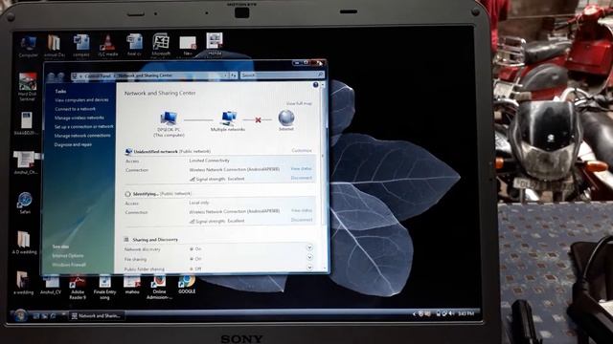Click View full map link
The height and width of the screenshot is (344, 613).
coord(299,104)
